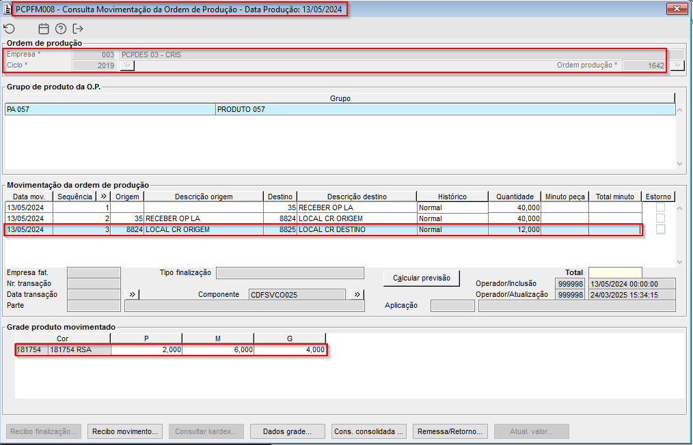Screen dimensions: 693x445
Task: Click the Sequência column header
Action: click(x=74, y=197)
